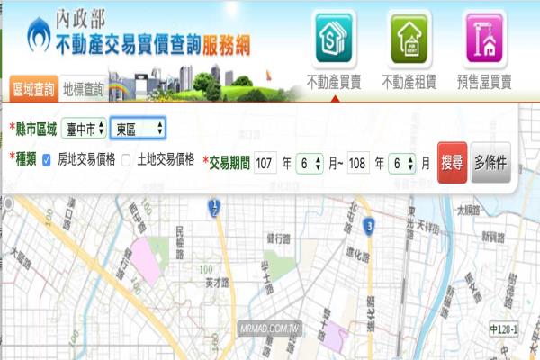Click the 健行路 label near map center
The width and height of the screenshot is (540, 360).
pyautogui.click(x=279, y=238)
